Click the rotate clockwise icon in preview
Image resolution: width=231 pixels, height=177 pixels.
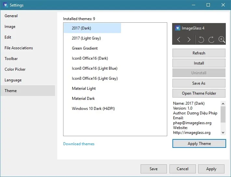(211, 40)
